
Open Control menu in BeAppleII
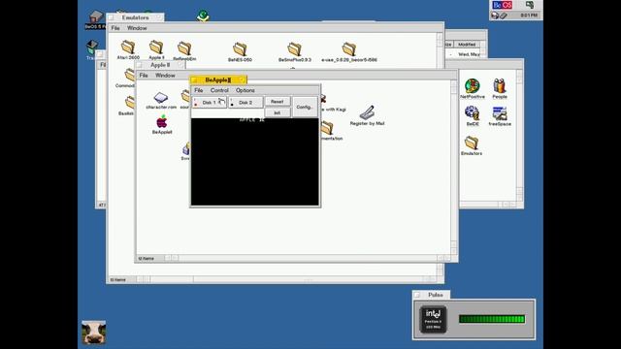[x=219, y=90]
